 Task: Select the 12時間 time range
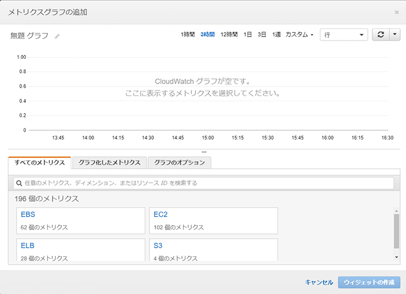point(229,35)
